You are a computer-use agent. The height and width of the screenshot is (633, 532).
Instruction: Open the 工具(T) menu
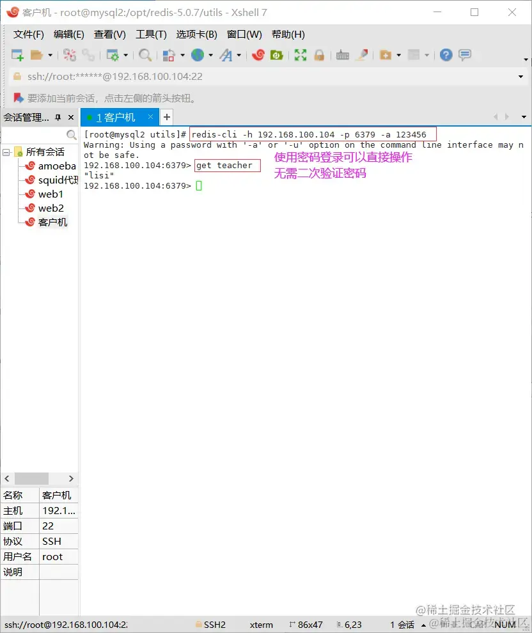(151, 35)
